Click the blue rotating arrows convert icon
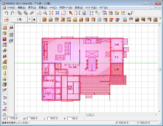Image resolution: width=163 pixels, height=126 pixels. click(x=105, y=13)
